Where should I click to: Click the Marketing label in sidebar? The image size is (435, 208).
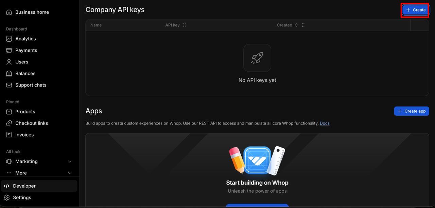click(x=27, y=162)
